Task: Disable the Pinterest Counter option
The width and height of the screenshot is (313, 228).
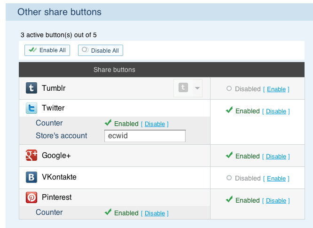Action: (155, 213)
